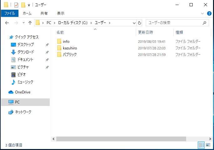Screen dimensions: 214x150
Task: Switch to details view layout
Action: pos(201,145)
